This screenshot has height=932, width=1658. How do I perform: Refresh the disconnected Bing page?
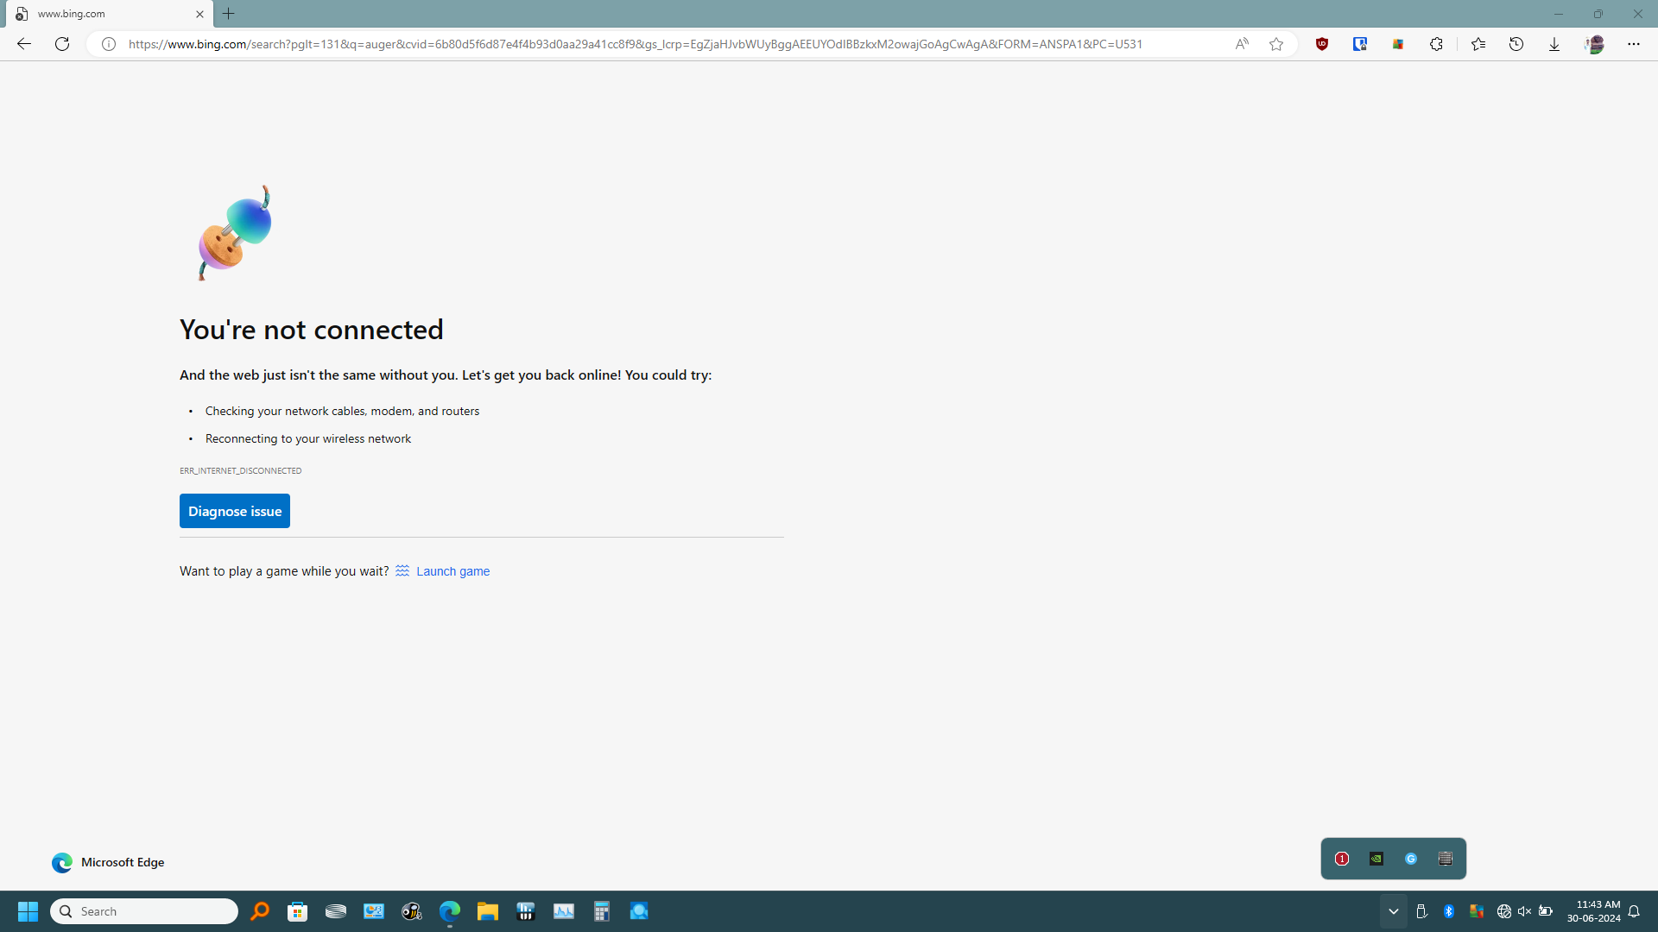62,44
